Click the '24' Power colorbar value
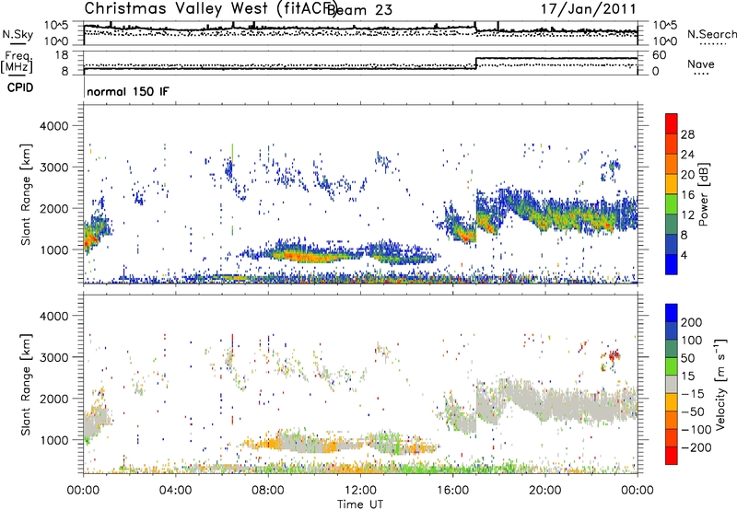 [687, 155]
